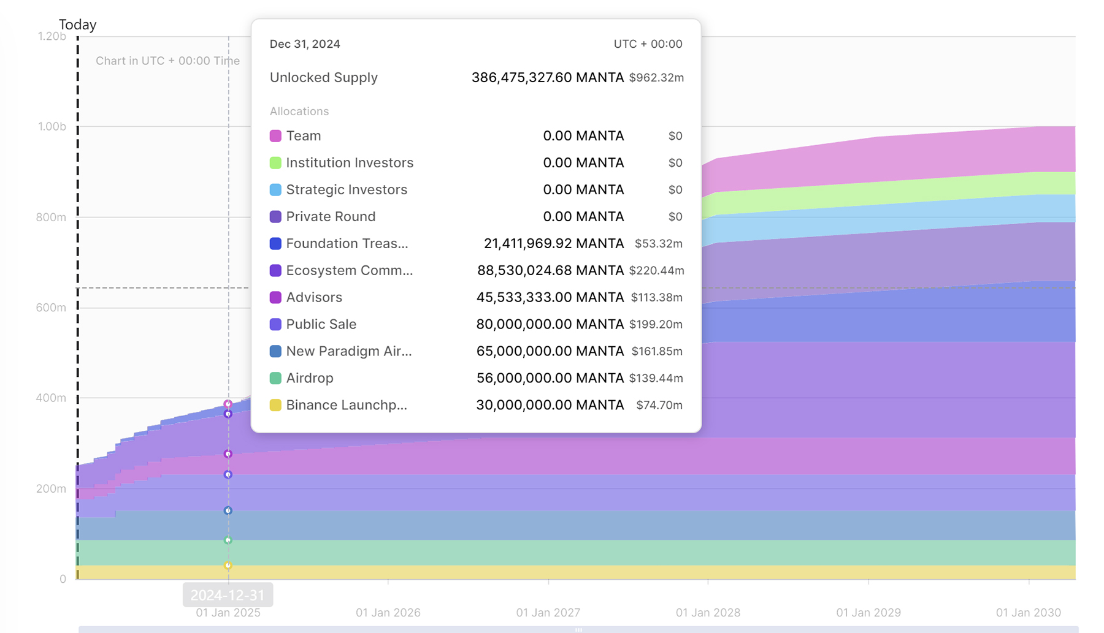The width and height of the screenshot is (1104, 633).
Task: Click the Unlocked Supply heading
Action: tap(323, 78)
